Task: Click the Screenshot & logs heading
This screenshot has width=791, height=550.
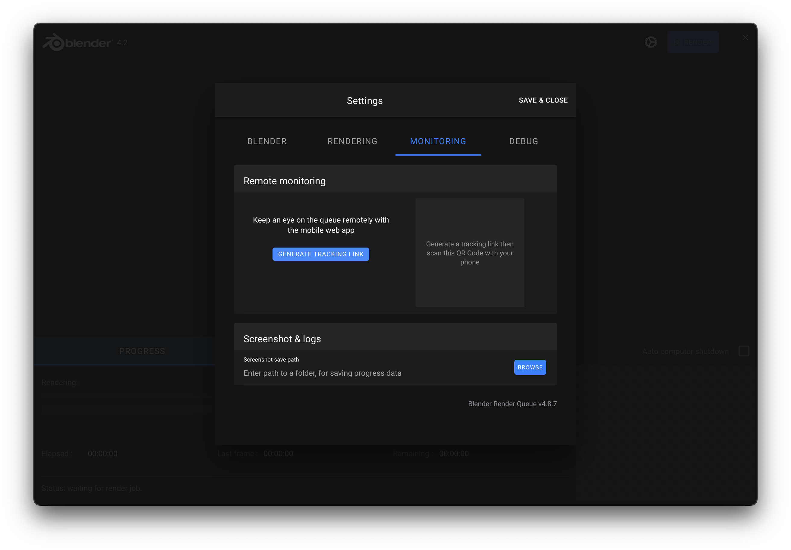Action: pos(282,339)
